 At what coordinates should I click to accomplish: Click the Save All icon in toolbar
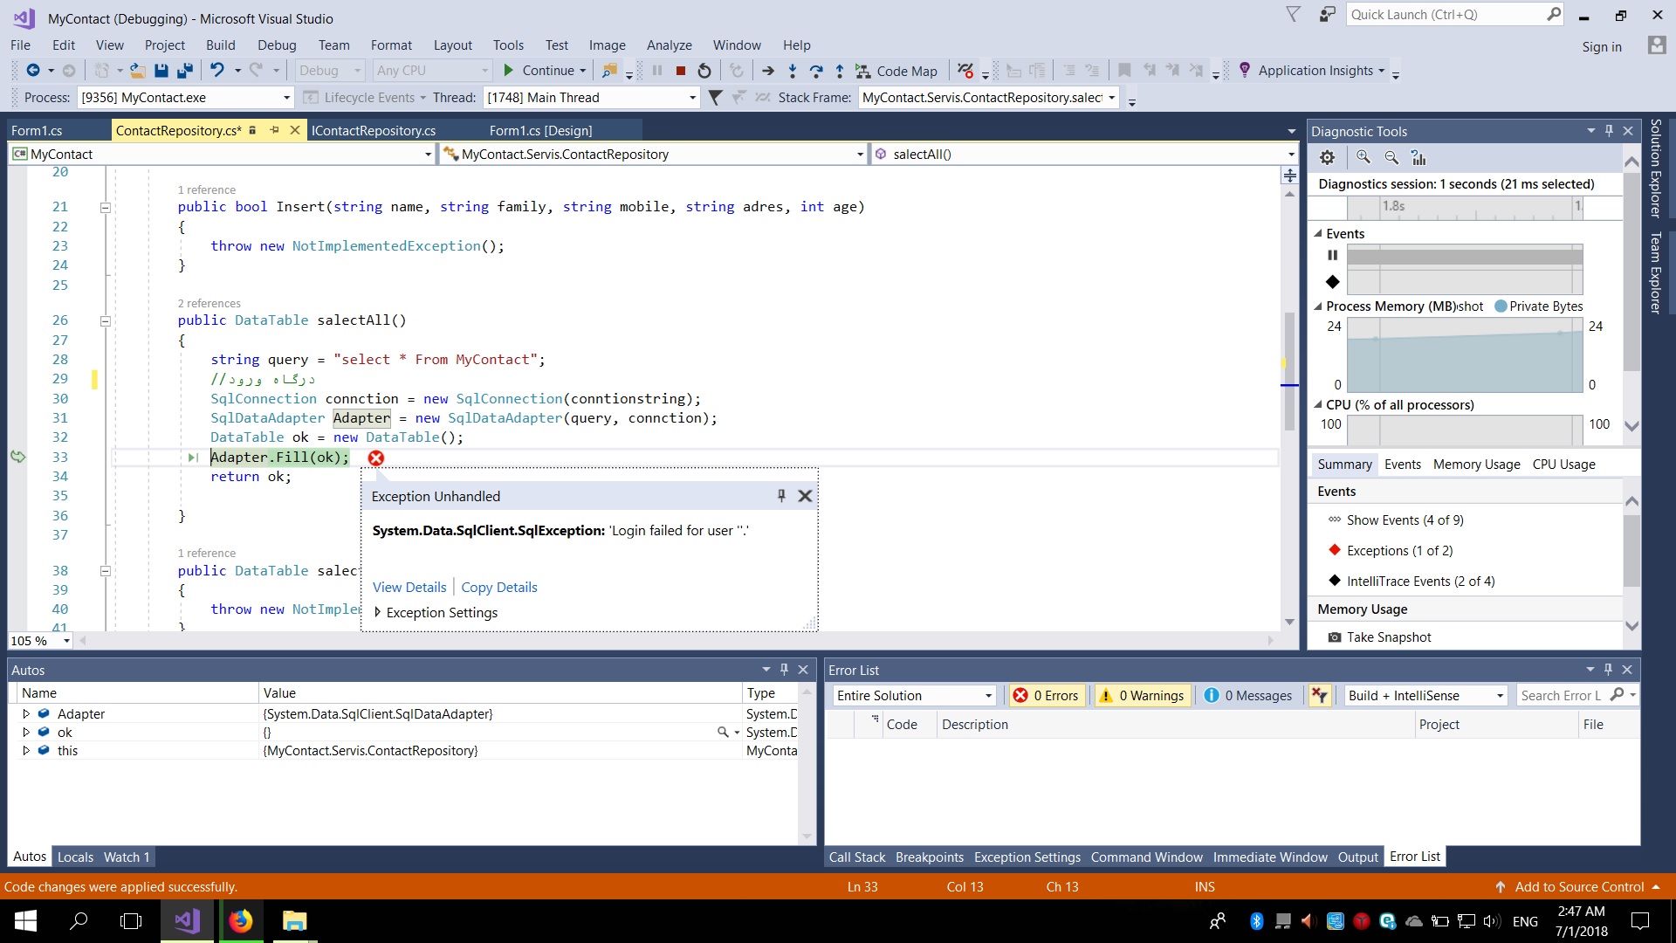pos(184,71)
